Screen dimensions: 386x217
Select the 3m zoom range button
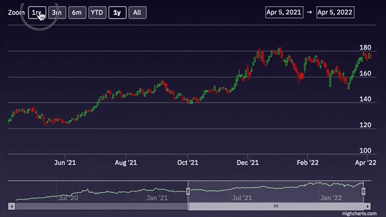[57, 13]
